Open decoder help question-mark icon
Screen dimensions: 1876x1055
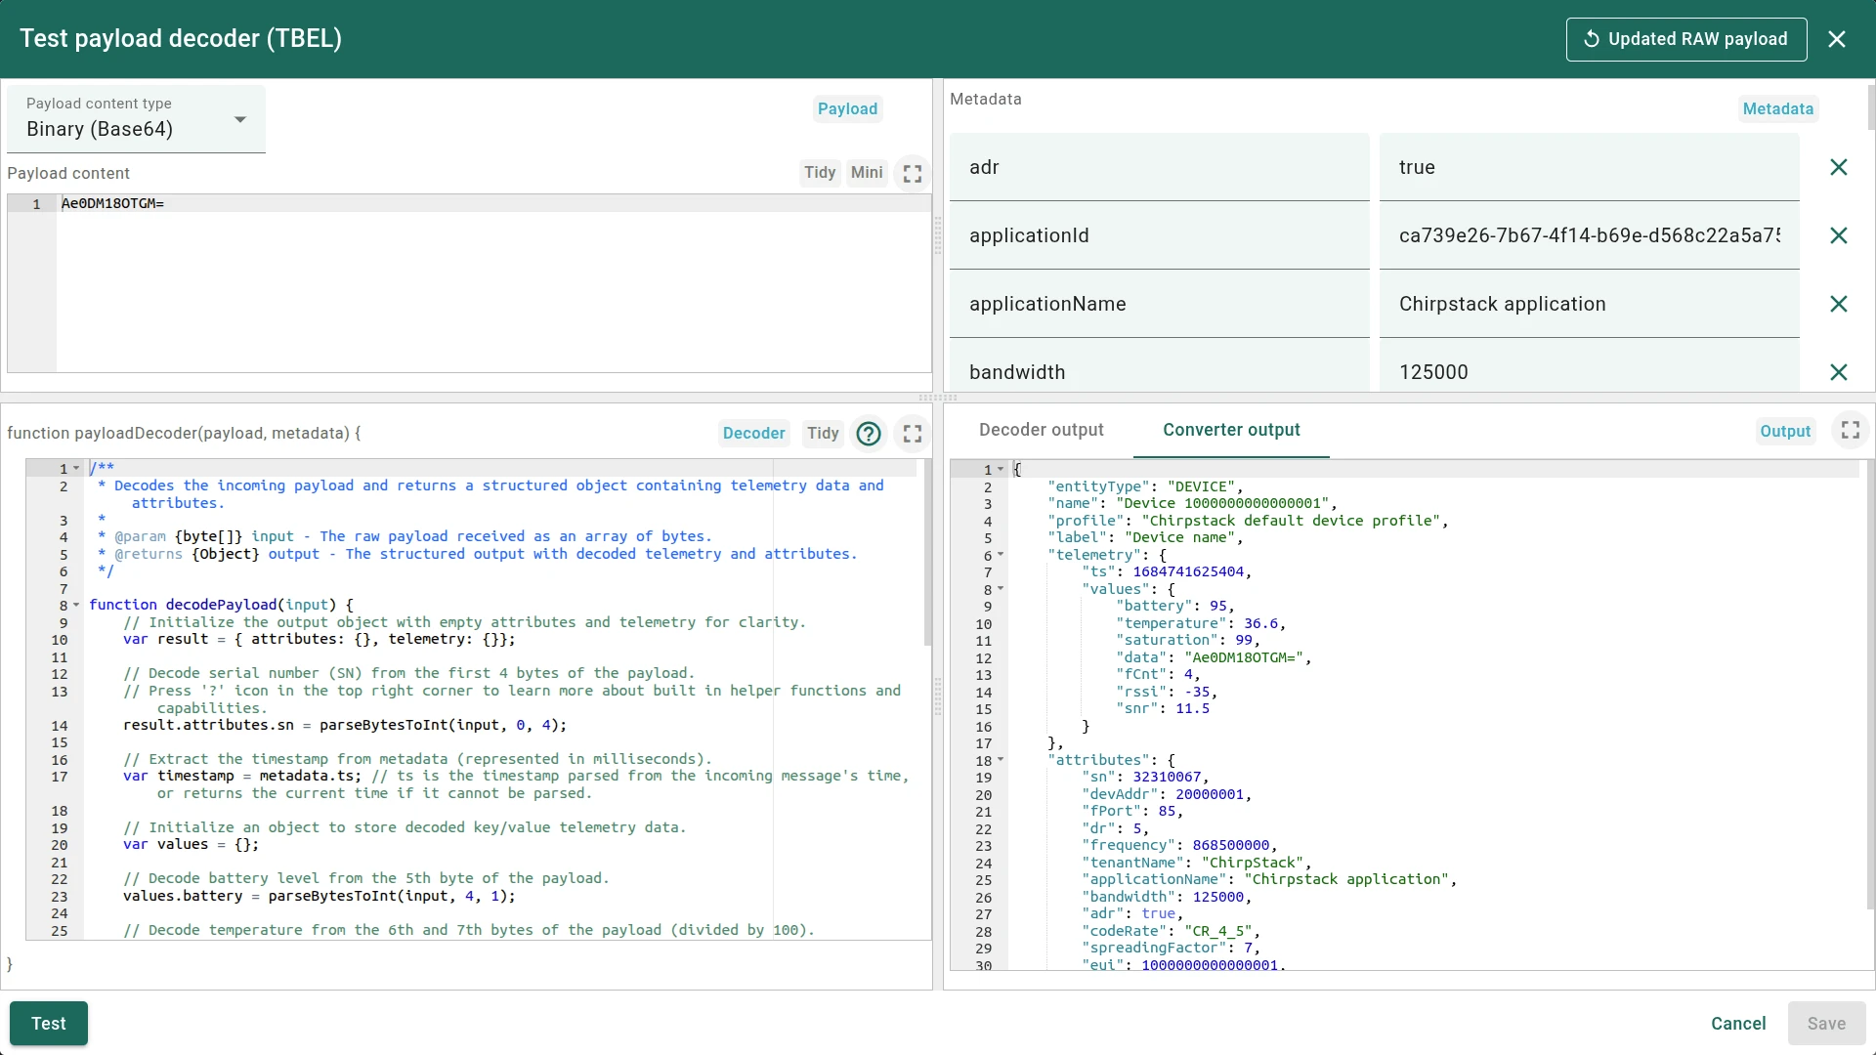869,434
